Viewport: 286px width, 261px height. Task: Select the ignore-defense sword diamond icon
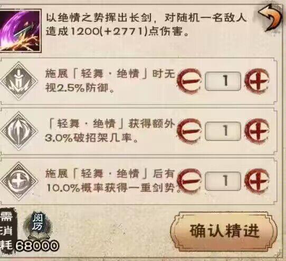click(19, 81)
